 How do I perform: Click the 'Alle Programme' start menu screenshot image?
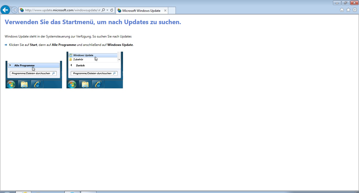coord(34,74)
